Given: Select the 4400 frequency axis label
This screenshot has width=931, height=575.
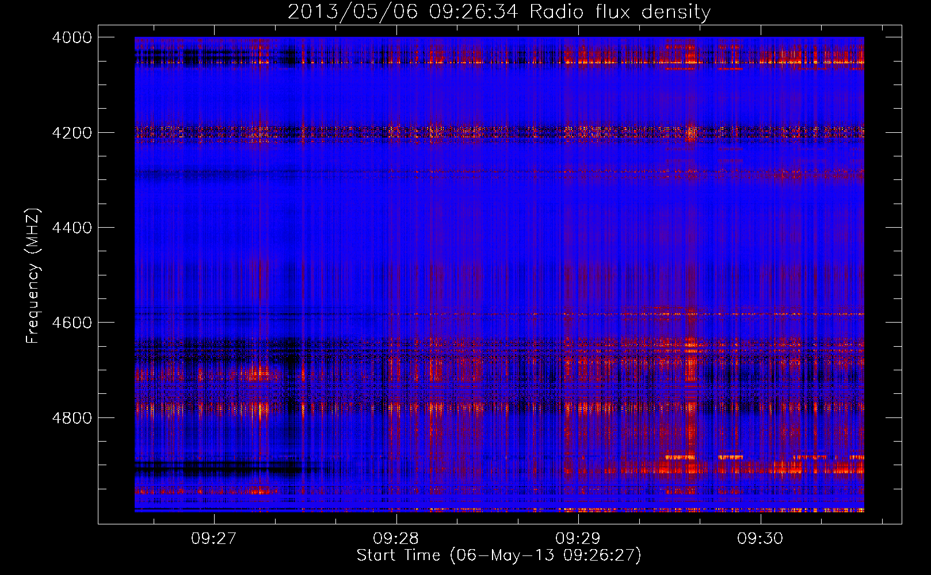Looking at the screenshot, I should coord(72,228).
